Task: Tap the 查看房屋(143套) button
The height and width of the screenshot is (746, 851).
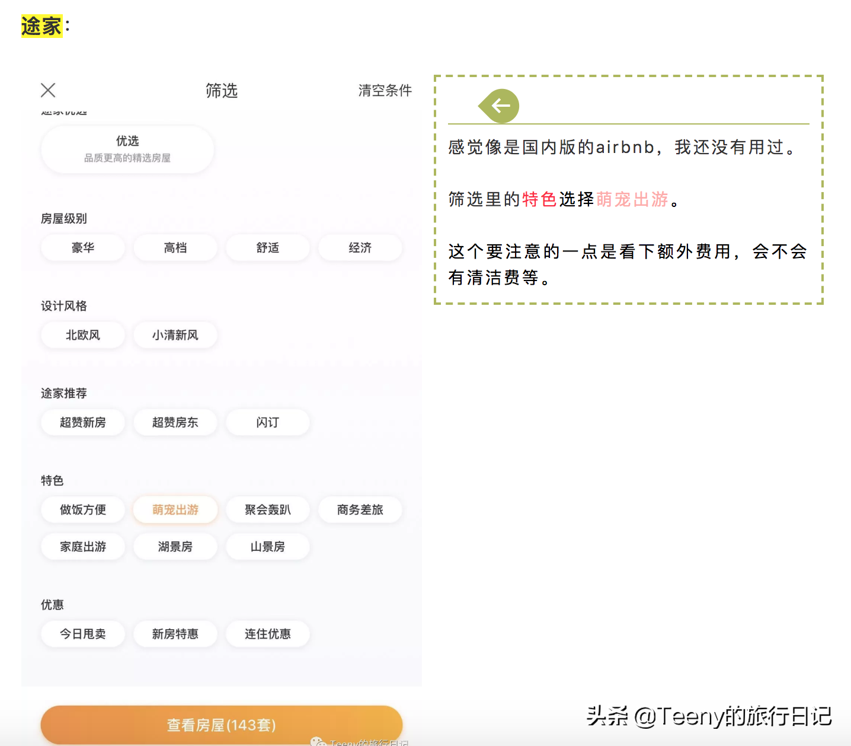Action: [x=222, y=725]
